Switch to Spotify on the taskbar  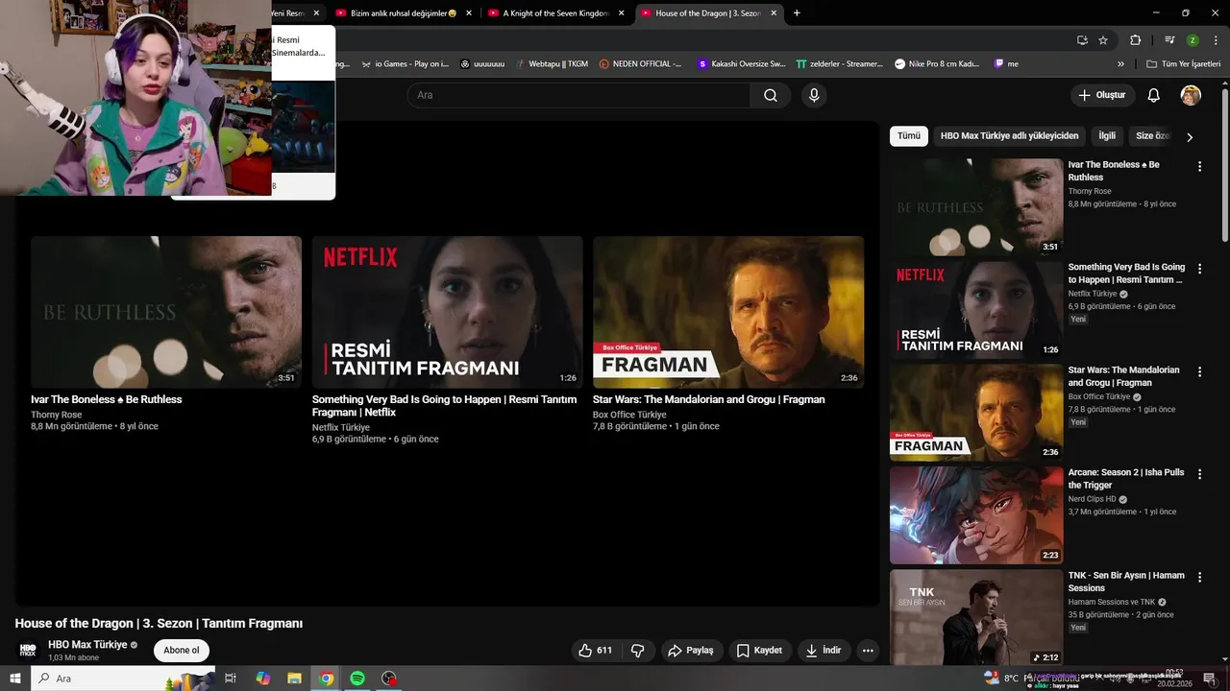coord(357,679)
